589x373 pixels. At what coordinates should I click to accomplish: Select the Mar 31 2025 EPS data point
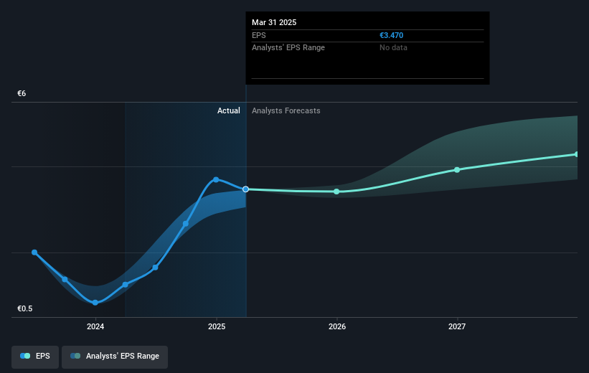coord(245,189)
